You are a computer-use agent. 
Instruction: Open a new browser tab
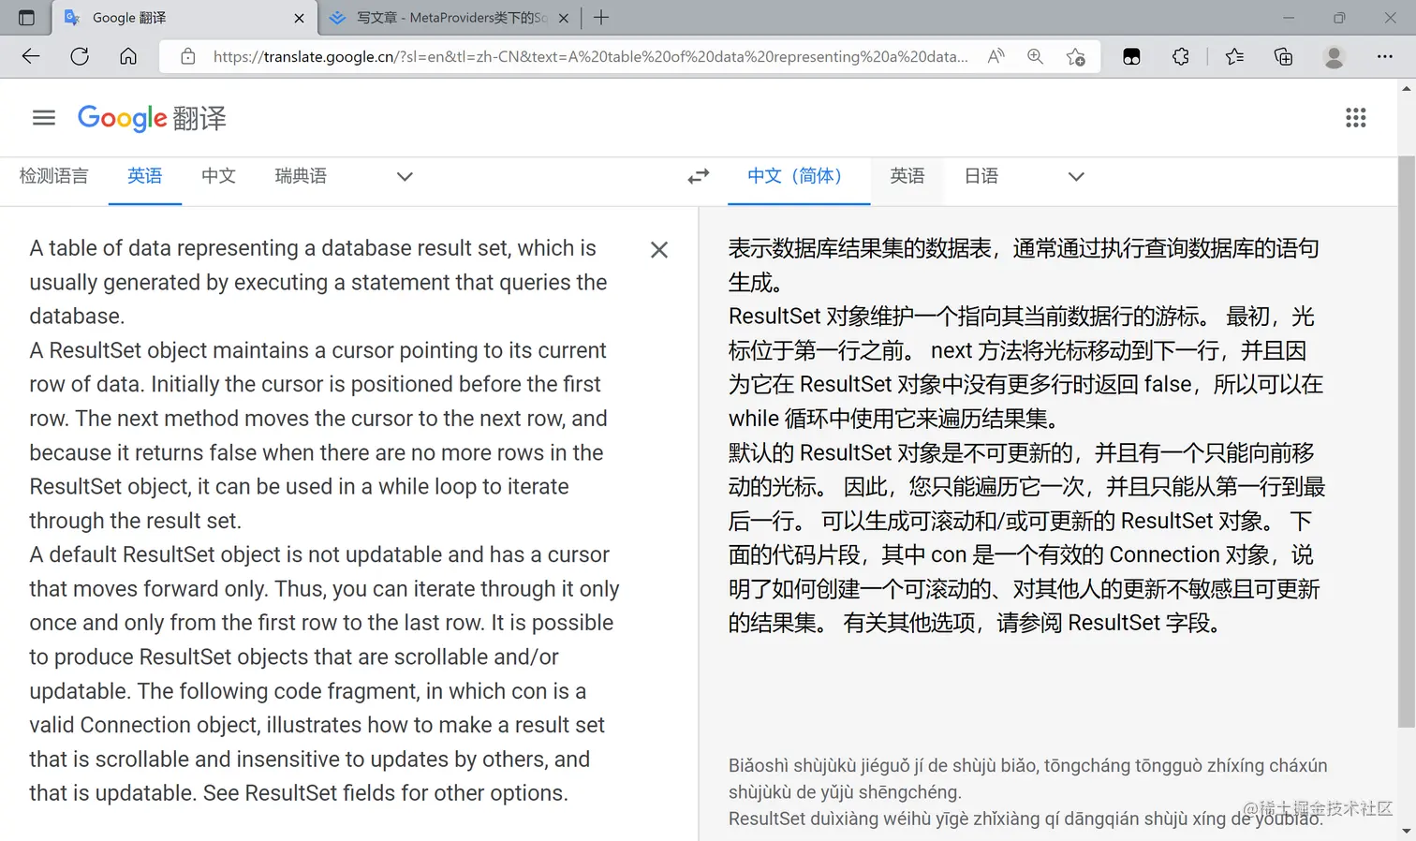pyautogui.click(x=601, y=18)
